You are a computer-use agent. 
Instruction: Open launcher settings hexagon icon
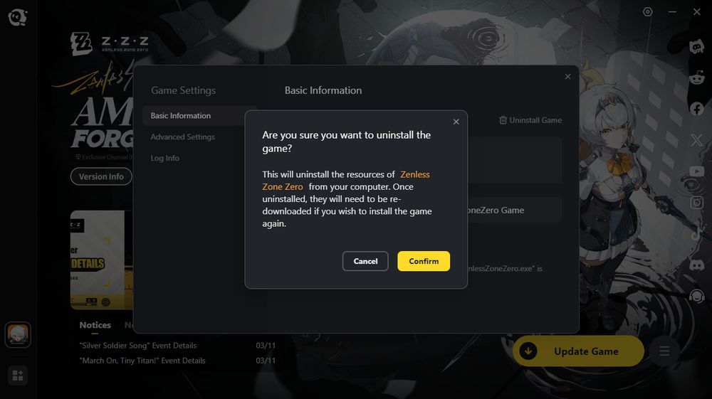pyautogui.click(x=647, y=12)
